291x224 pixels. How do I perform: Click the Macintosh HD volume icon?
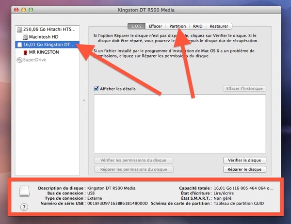(x=25, y=37)
